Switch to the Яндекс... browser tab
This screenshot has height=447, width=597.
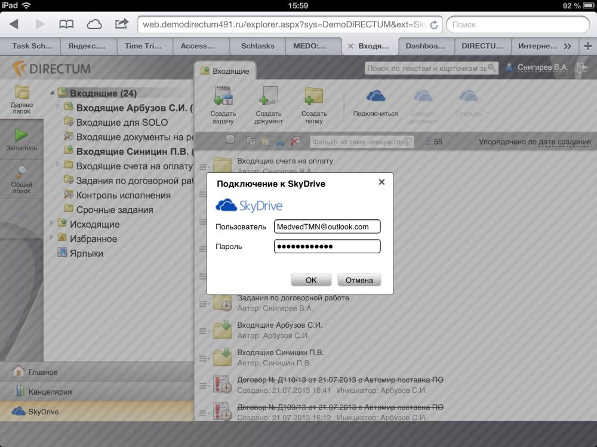[x=87, y=46]
